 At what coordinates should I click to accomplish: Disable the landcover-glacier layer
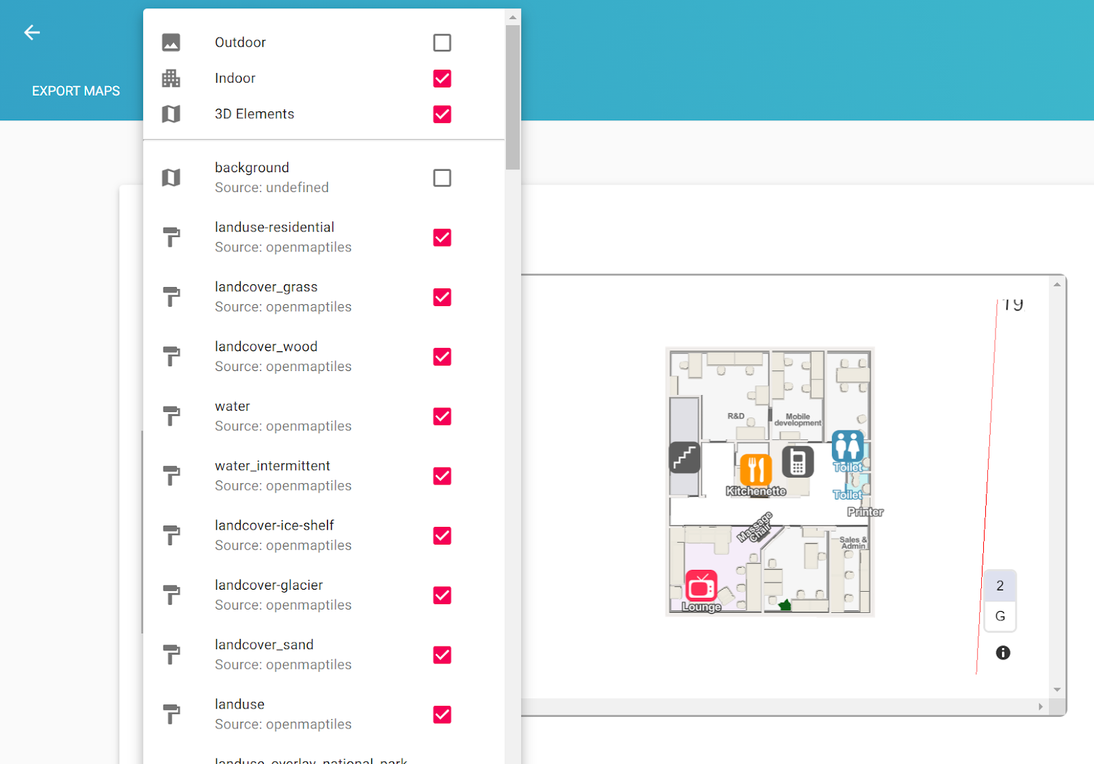[442, 595]
